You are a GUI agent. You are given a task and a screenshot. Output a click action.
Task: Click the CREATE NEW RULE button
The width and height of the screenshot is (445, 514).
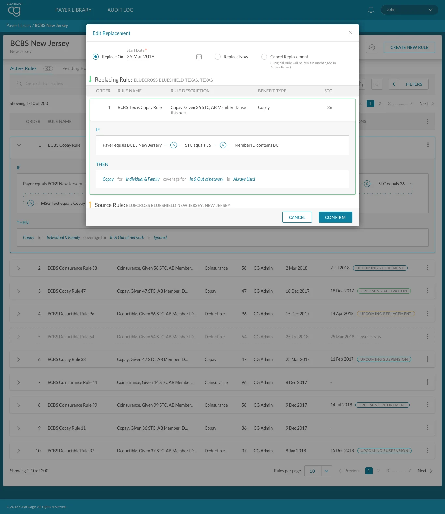click(409, 47)
